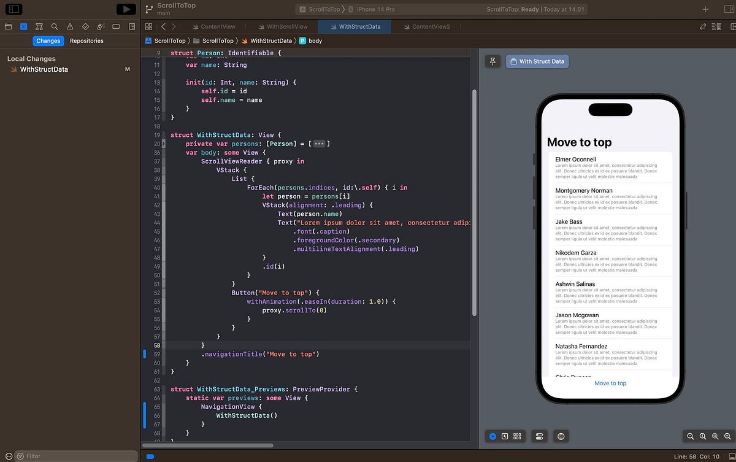736x462 pixels.
Task: Select the With Struct Data preview pill
Action: tap(537, 61)
